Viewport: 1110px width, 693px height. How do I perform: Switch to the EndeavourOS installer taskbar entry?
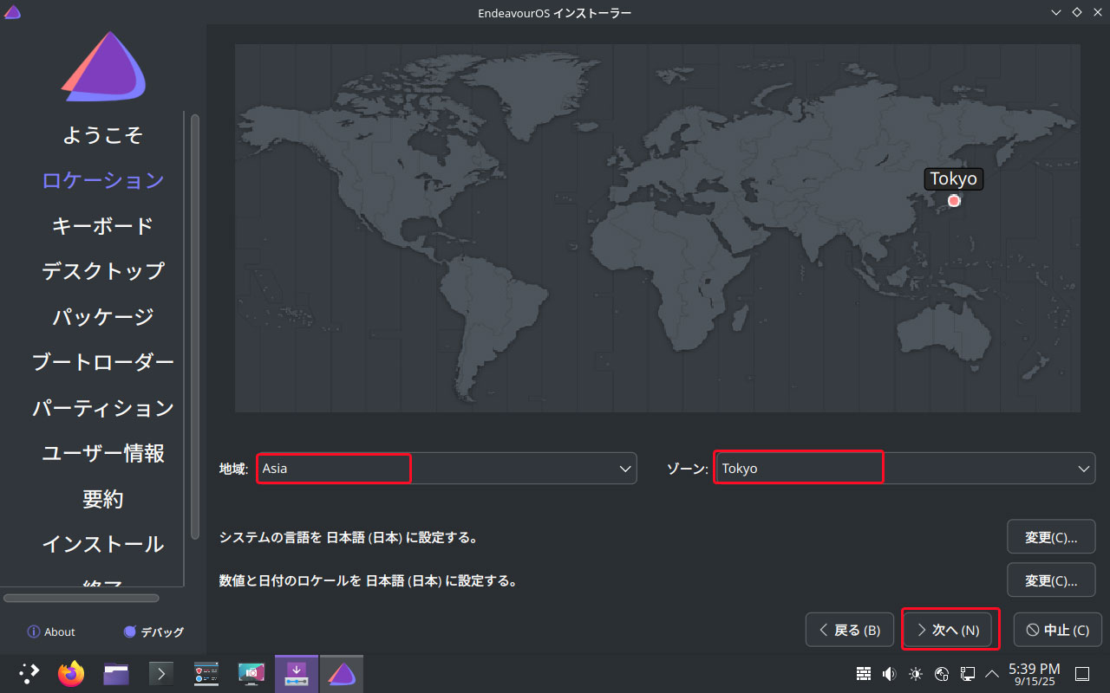coord(342,674)
